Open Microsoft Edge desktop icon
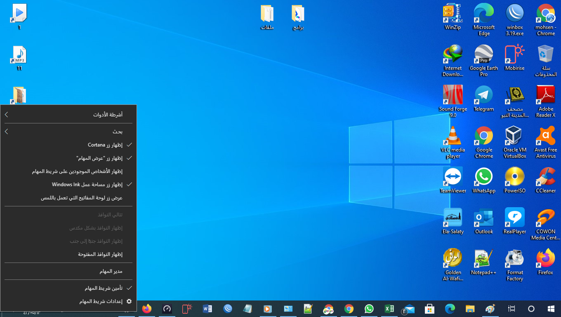561x317 pixels. (x=484, y=20)
